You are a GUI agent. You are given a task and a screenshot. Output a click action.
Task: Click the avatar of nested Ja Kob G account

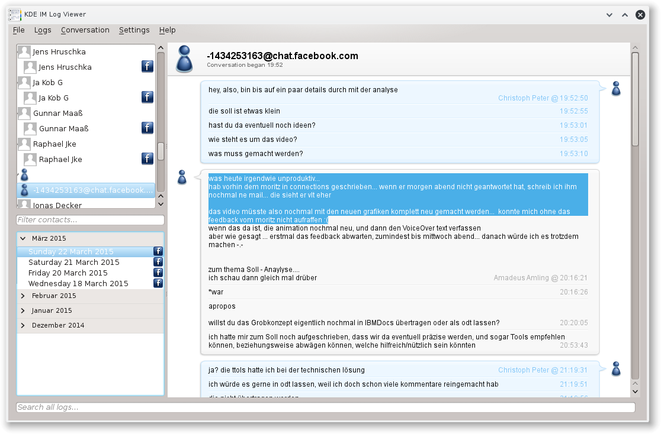[30, 98]
